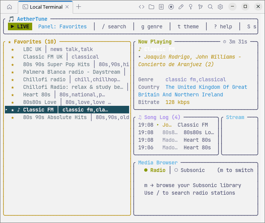The image size is (265, 223).
Task: Click the Song Log (4) title
Action: click(162, 117)
